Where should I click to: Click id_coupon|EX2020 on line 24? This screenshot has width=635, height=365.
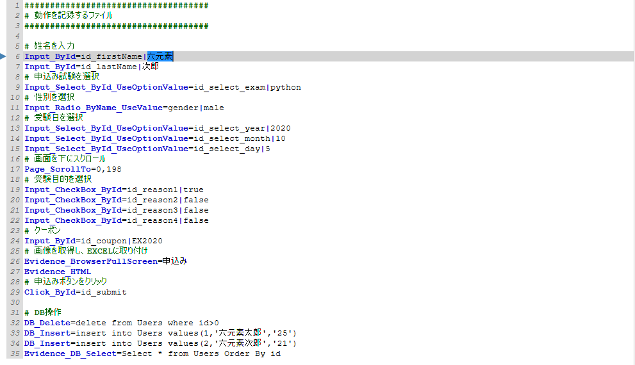click(x=122, y=241)
